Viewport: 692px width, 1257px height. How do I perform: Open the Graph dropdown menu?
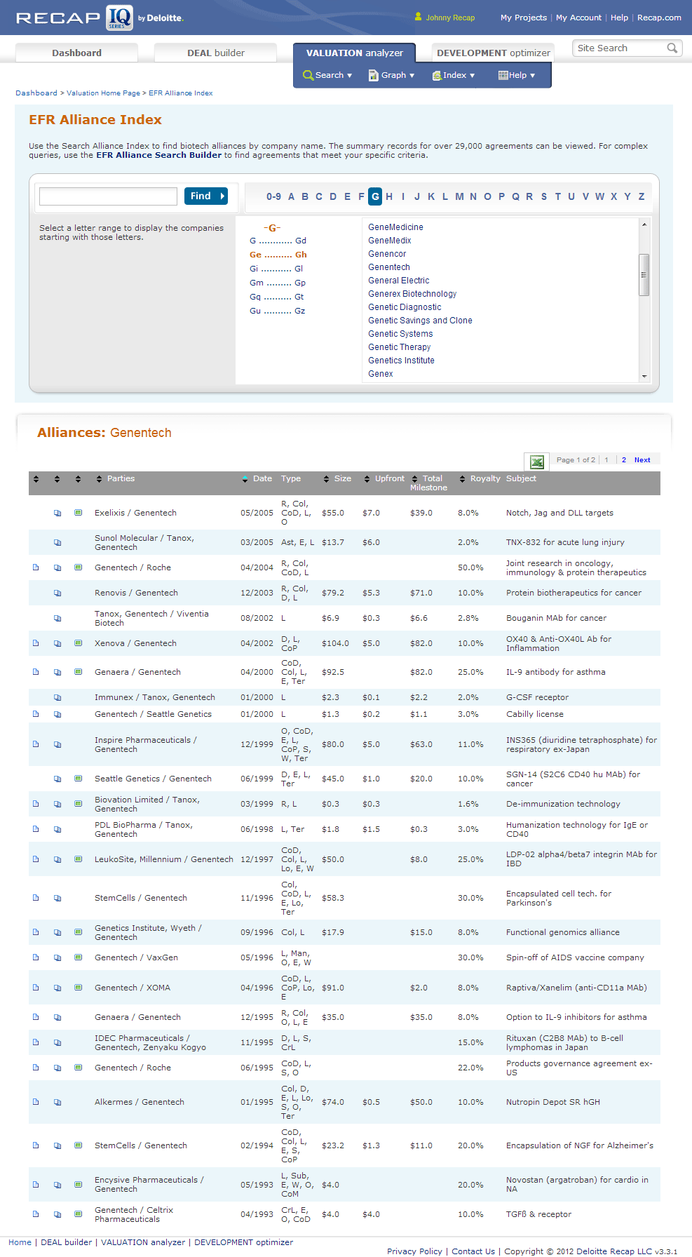click(392, 75)
